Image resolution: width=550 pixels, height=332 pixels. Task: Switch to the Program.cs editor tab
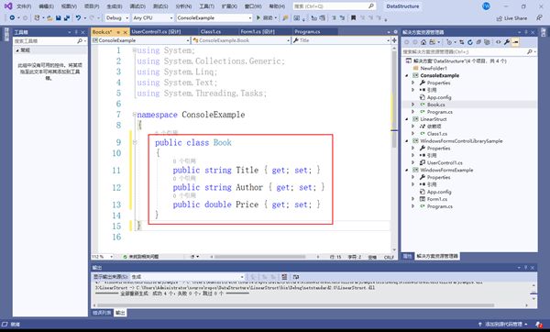pos(307,32)
